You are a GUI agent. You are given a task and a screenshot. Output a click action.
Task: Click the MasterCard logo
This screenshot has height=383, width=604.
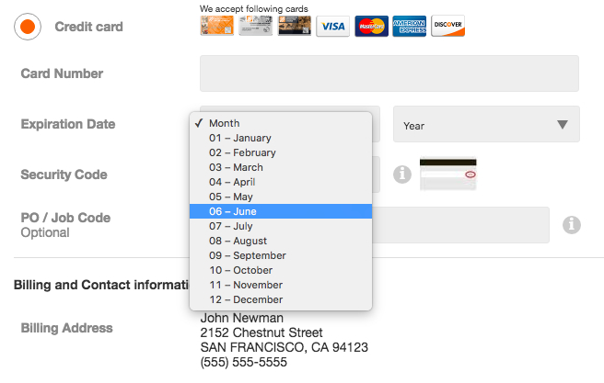[x=371, y=26]
